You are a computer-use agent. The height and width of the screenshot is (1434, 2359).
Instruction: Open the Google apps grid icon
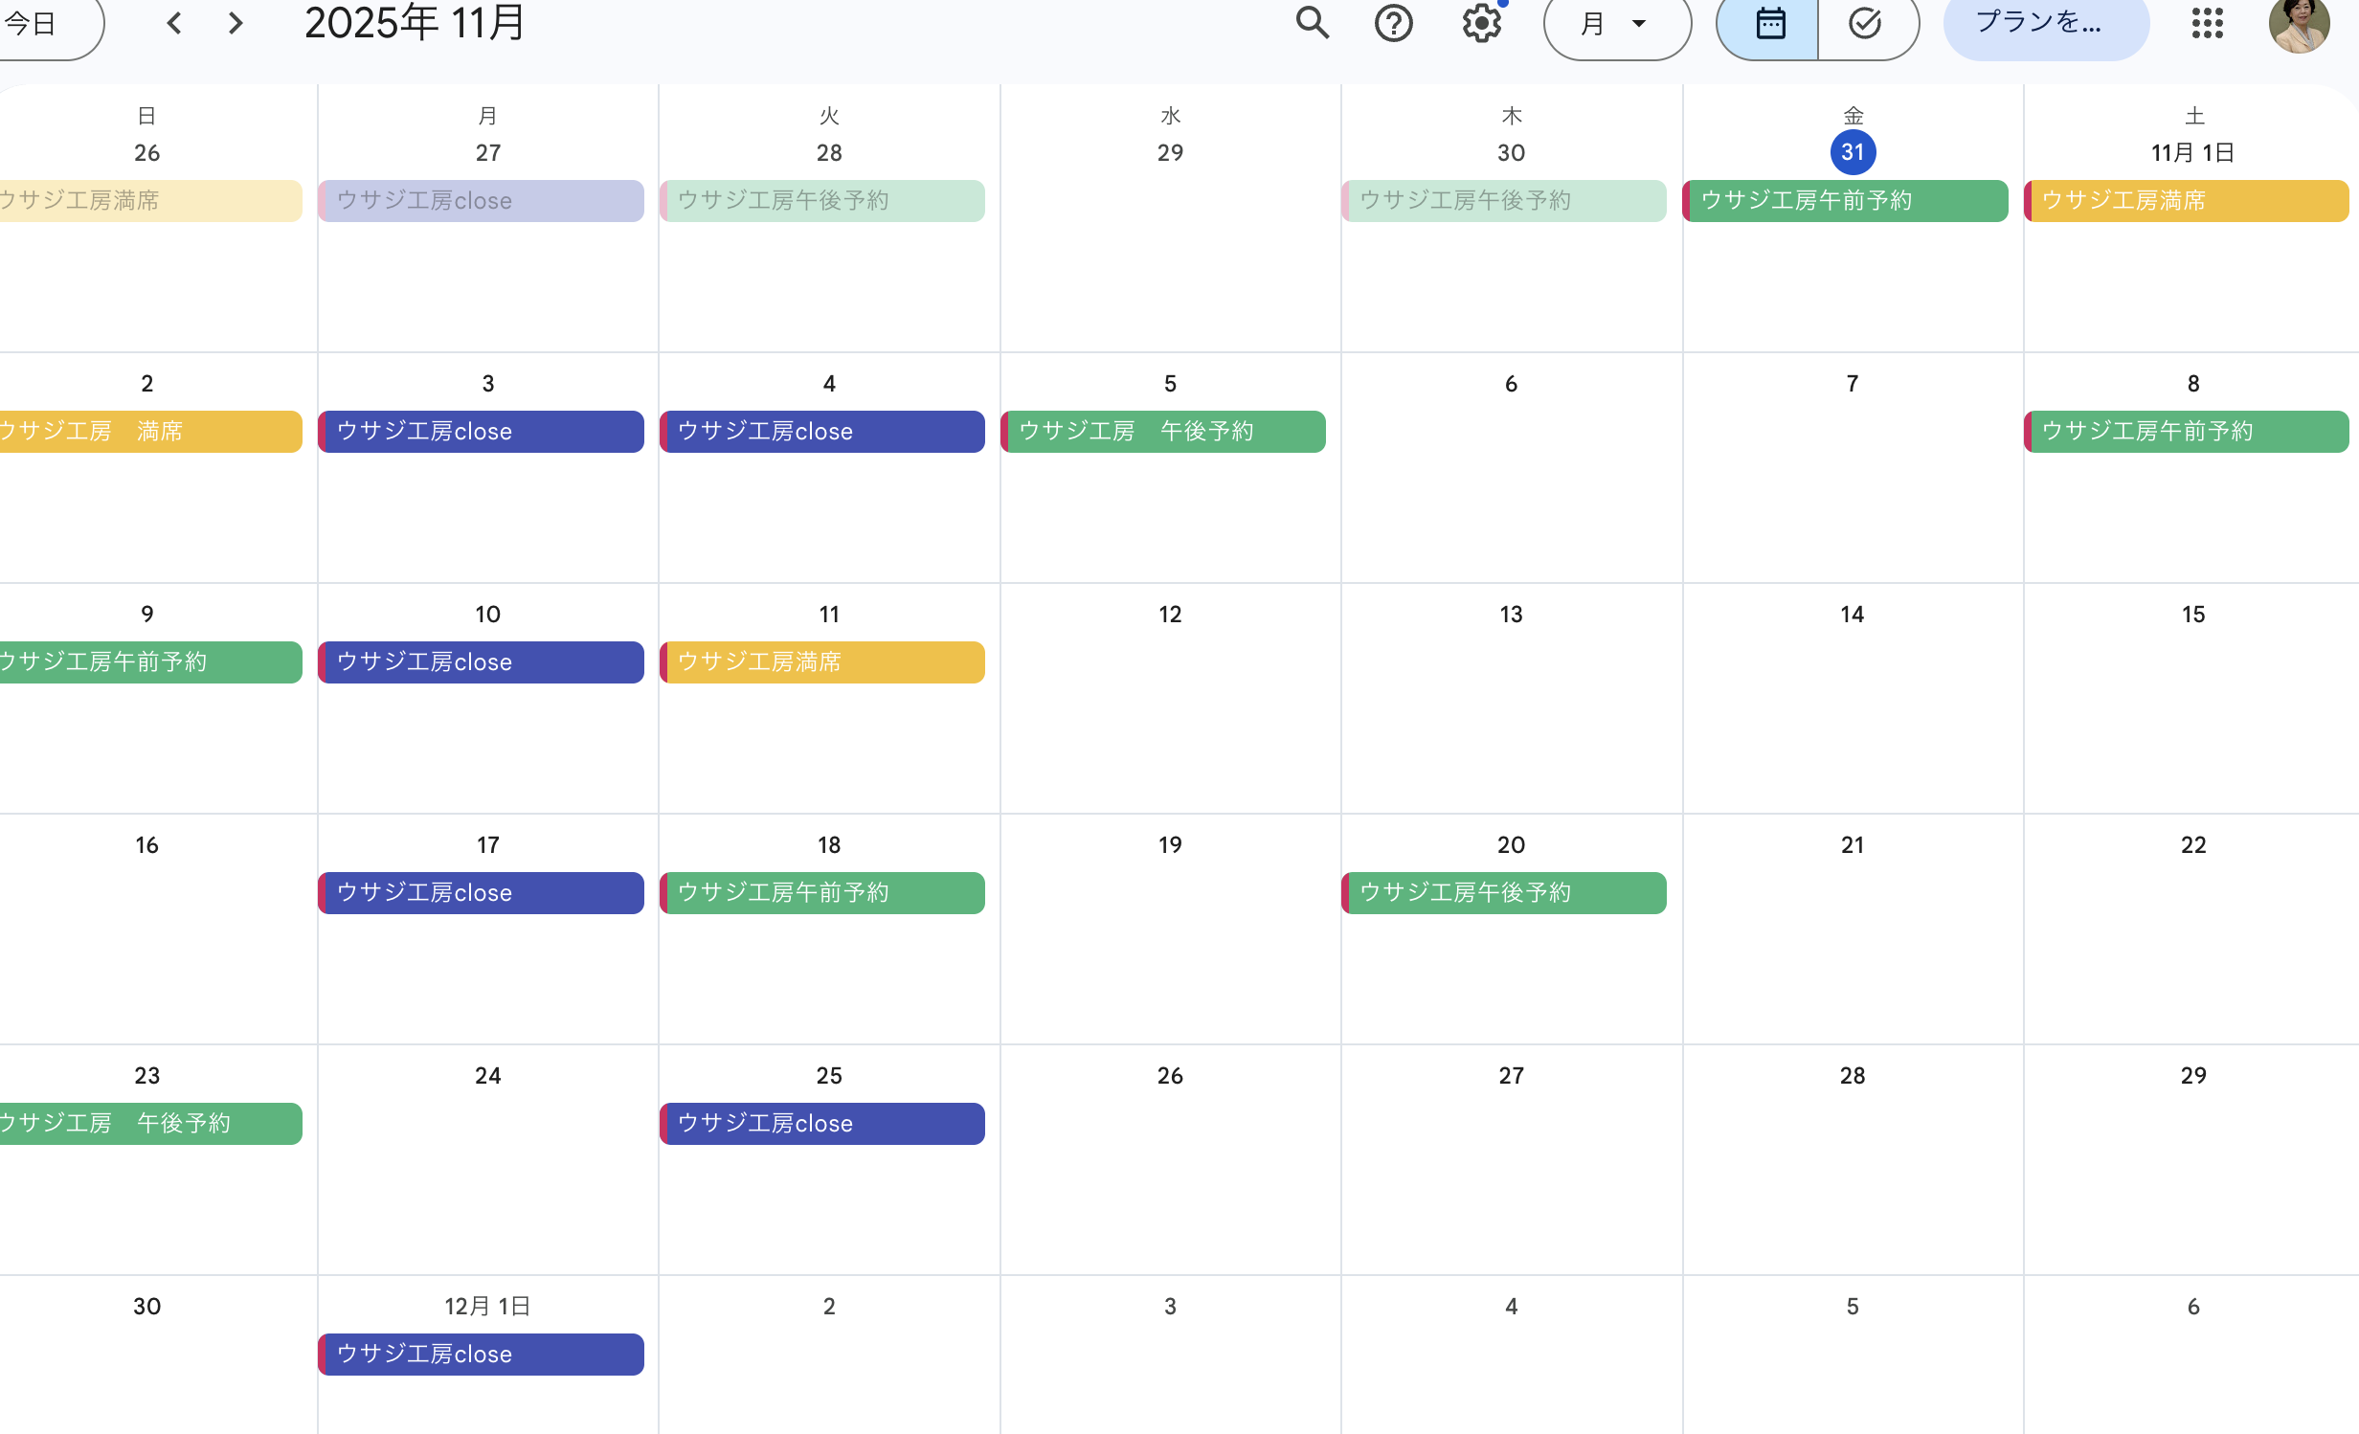(2207, 23)
